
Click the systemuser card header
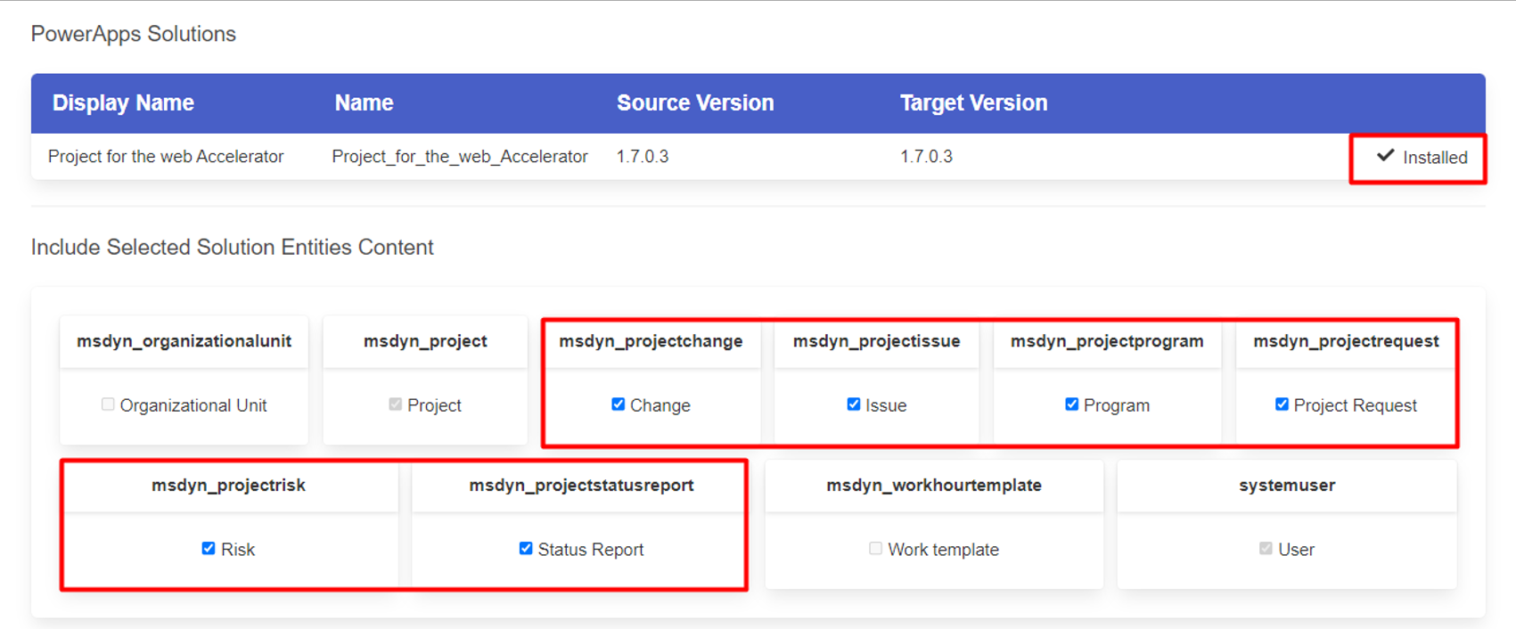click(x=1287, y=486)
